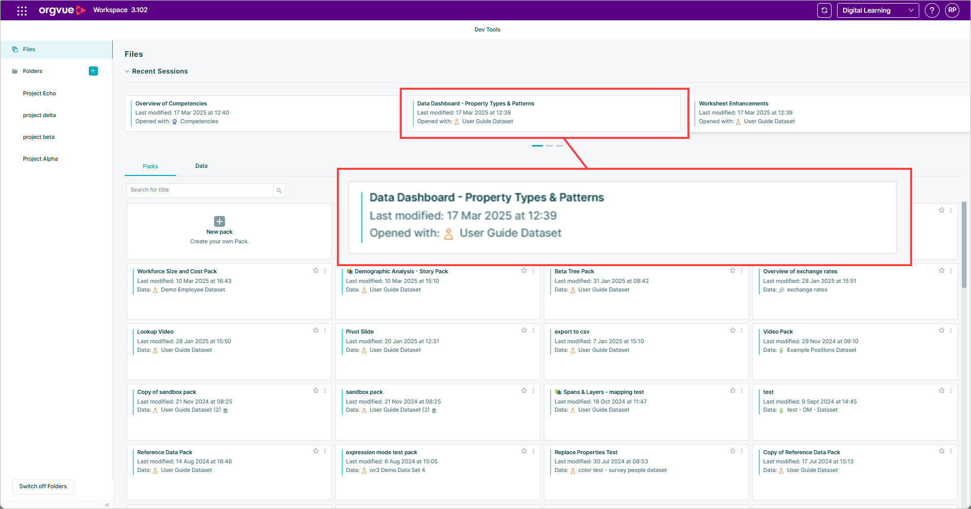Open the help question mark icon

pos(932,10)
